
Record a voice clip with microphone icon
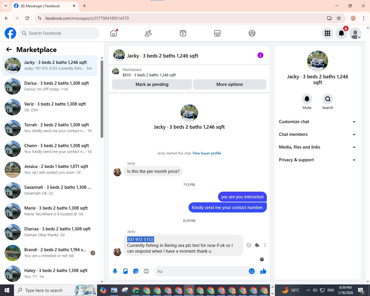tap(115, 271)
